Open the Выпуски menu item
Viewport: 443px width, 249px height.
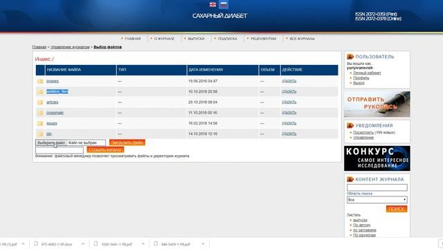pos(196,39)
